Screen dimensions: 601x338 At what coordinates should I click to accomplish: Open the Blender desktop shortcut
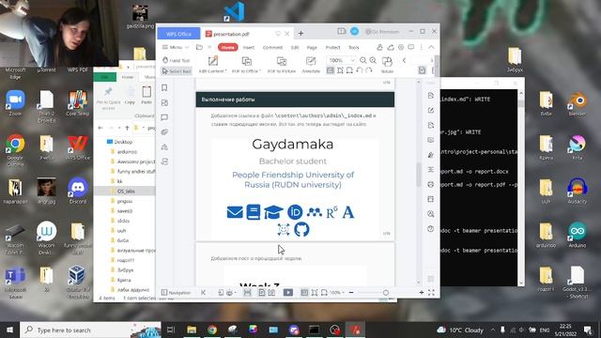(x=578, y=103)
